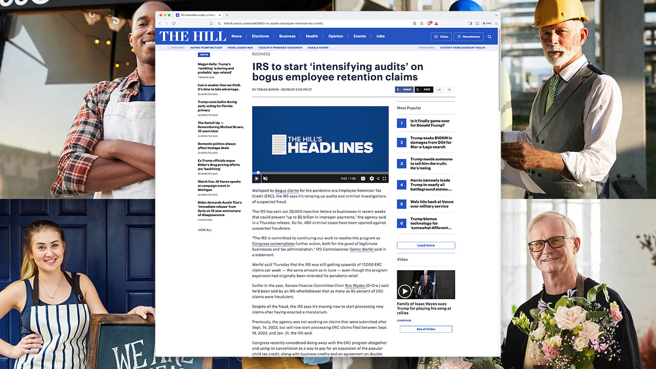Open Megyn Kelly Trump 'rambling' story
Viewport: 656px width, 369px height.
[217, 68]
